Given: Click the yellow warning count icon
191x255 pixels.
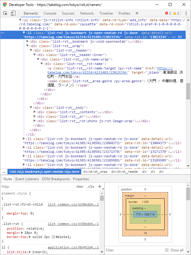Looking at the screenshot, I should point(174,13).
